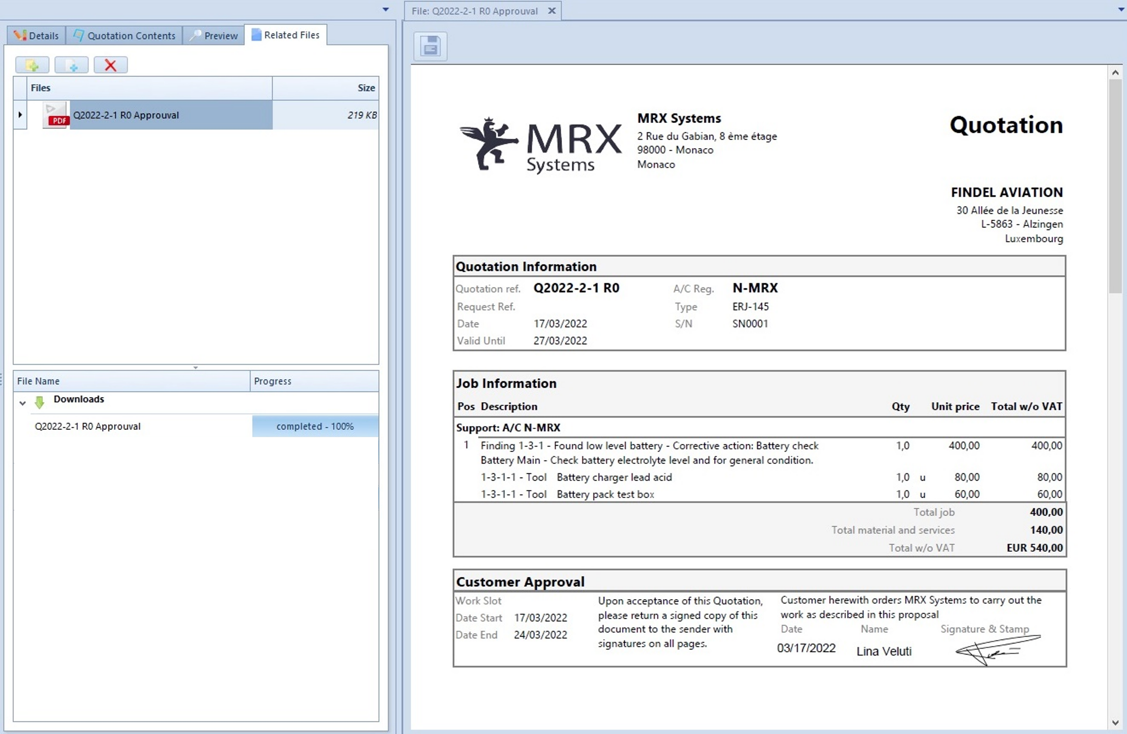
Task: Click the green Downloads arrow icon
Action: (x=40, y=402)
